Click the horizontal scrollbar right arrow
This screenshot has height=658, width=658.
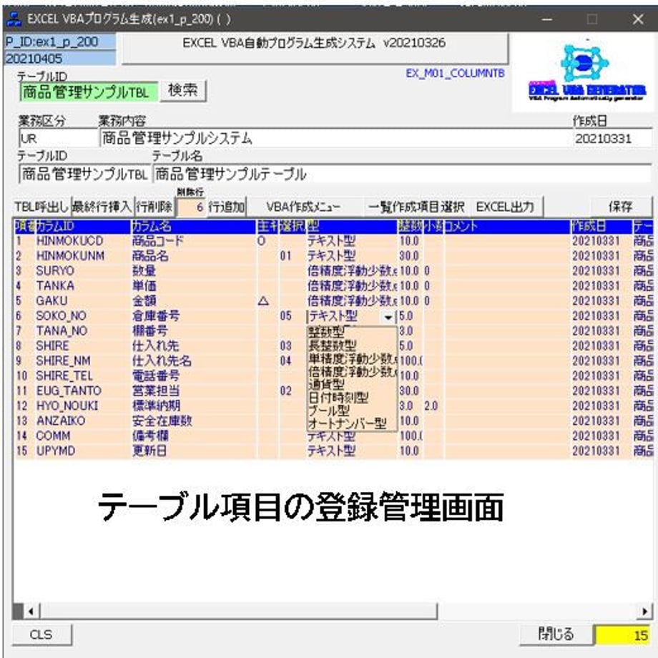(x=645, y=612)
